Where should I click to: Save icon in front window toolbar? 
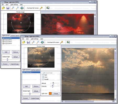28,42
